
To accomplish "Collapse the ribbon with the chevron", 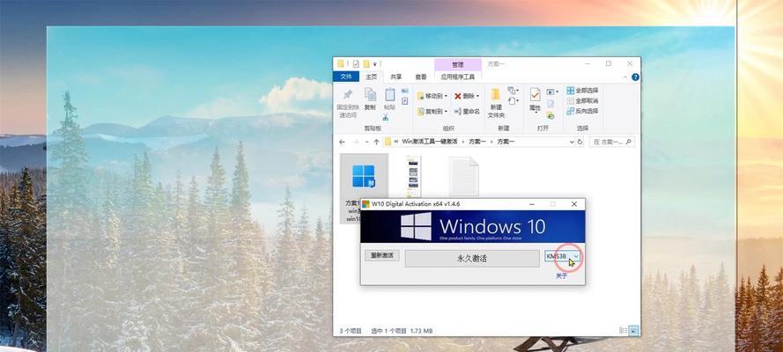I will pos(625,77).
